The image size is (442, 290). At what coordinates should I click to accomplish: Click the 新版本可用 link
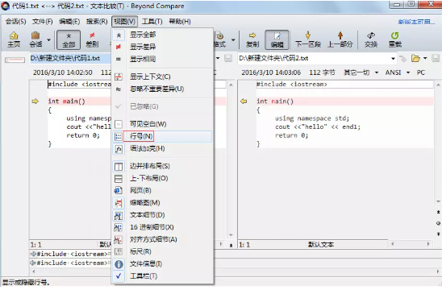point(416,22)
